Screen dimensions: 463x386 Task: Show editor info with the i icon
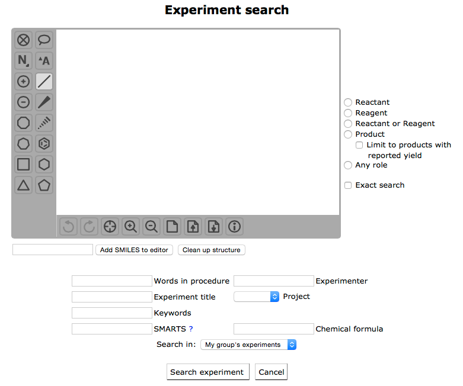pos(234,227)
